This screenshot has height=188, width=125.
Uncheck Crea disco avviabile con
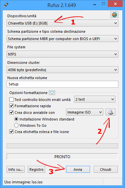point(11,113)
